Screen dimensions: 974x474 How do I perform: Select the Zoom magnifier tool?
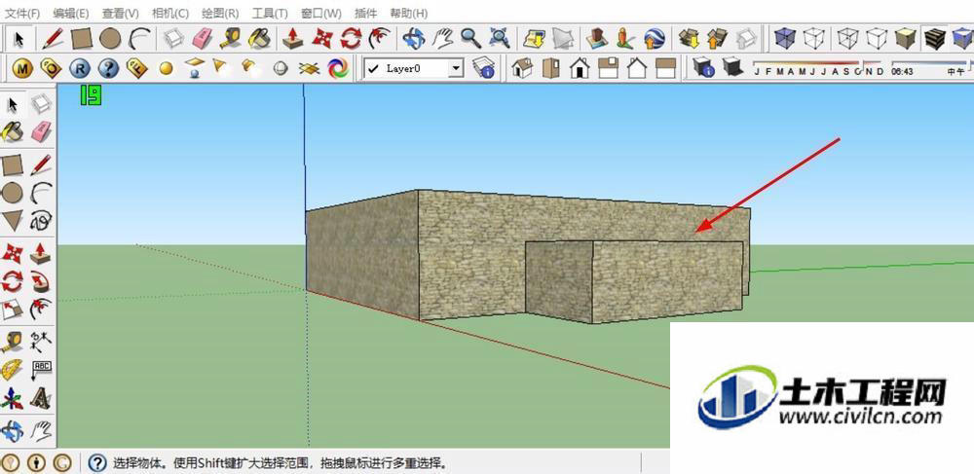470,39
